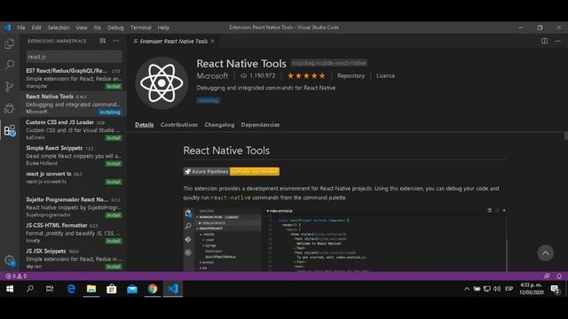The height and width of the screenshot is (319, 568).
Task: Install JS JSX Snippets extension
Action: tap(114, 267)
